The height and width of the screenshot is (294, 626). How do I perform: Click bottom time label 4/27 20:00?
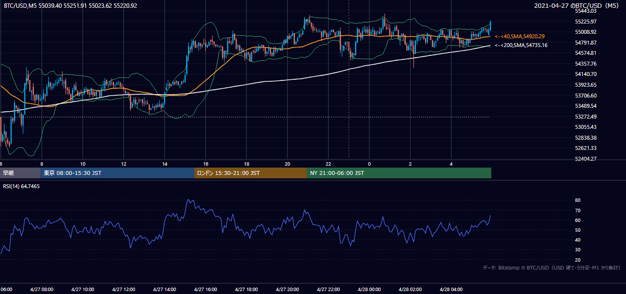point(287,289)
